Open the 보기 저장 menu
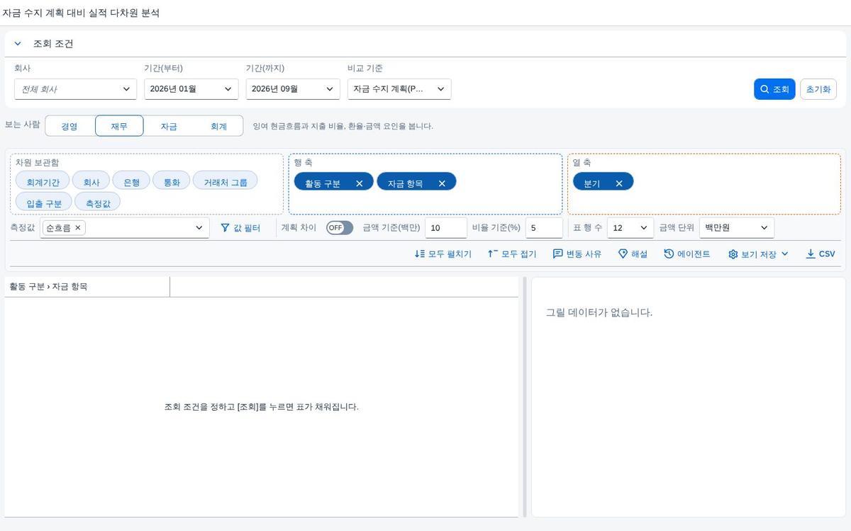Viewport: 851px width, 531px height. [758, 253]
